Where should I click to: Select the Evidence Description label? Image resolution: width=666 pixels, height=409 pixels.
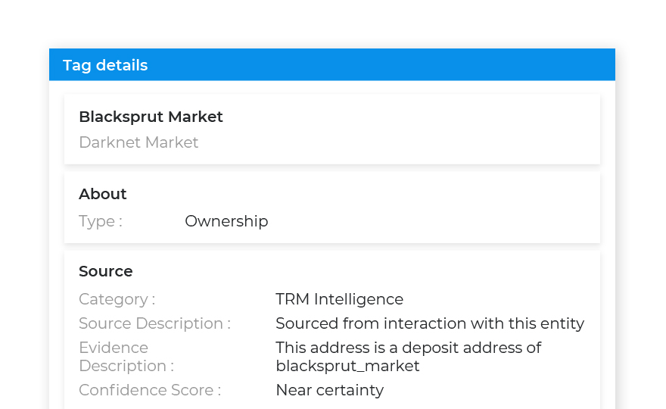point(126,357)
